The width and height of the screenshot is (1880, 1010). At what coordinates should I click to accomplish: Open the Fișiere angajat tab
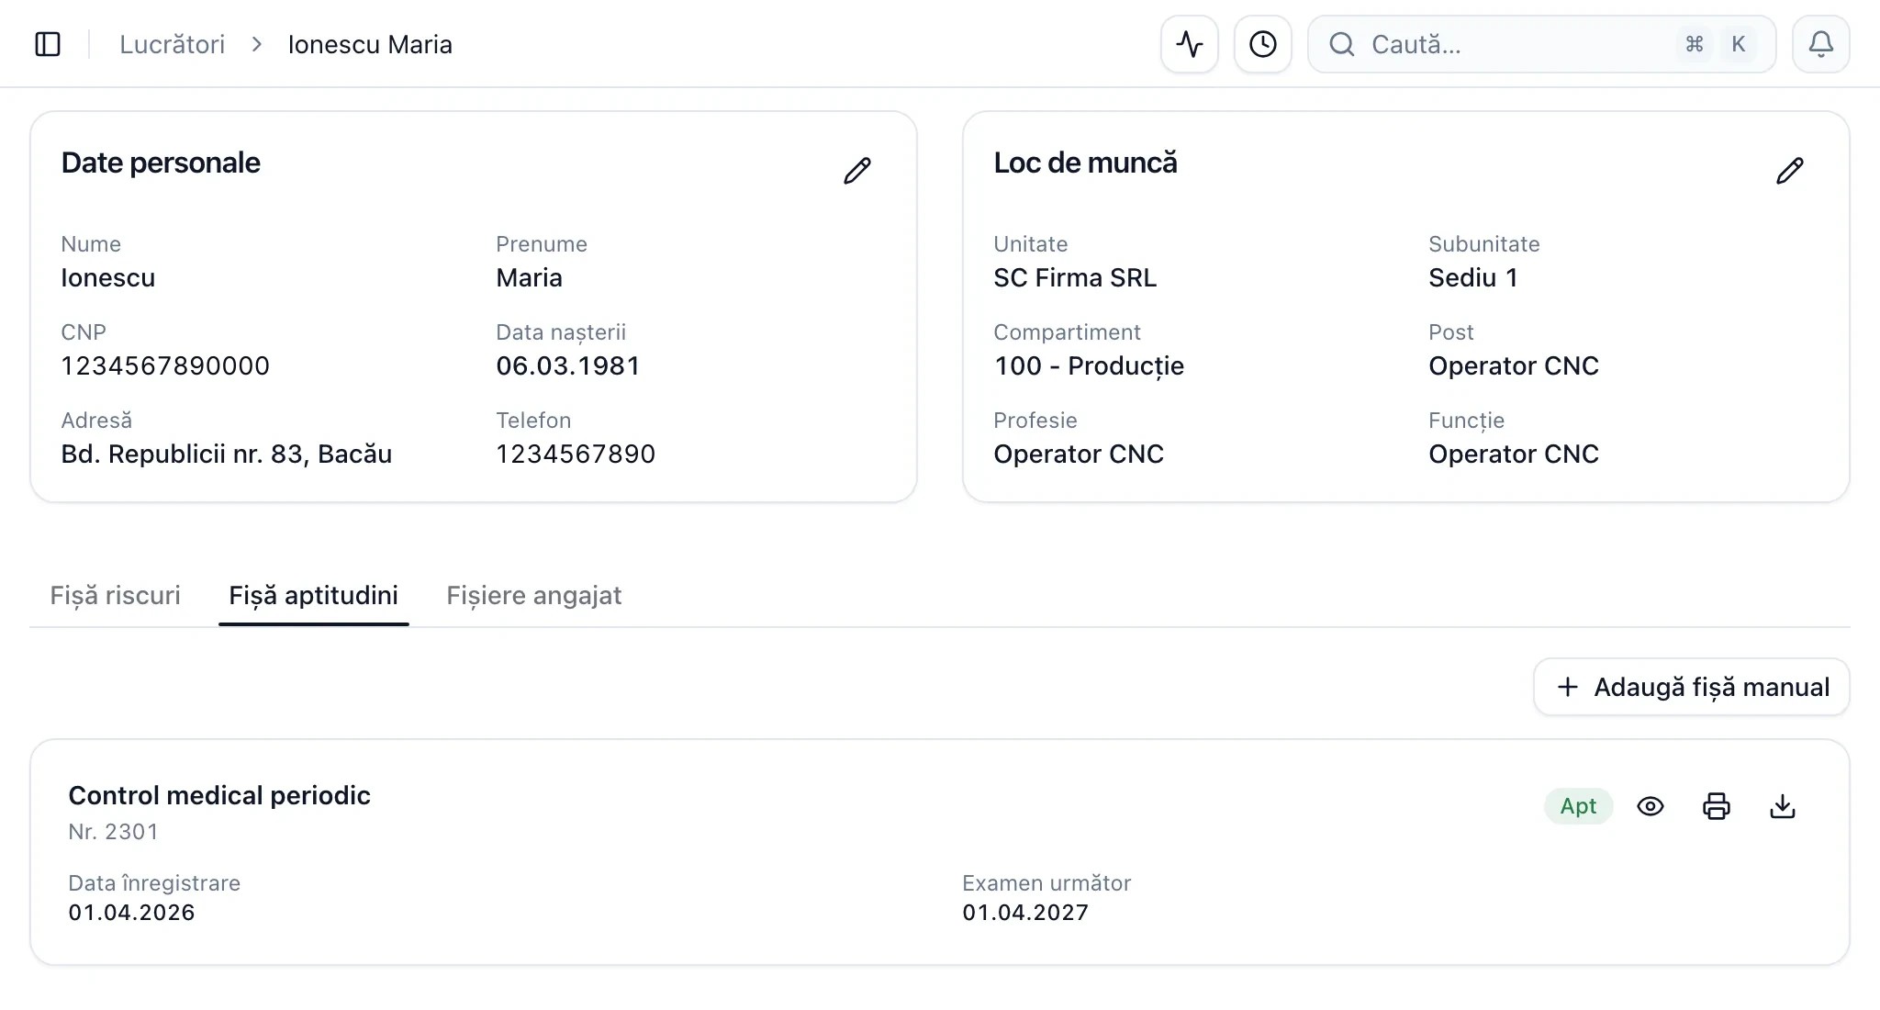point(534,595)
